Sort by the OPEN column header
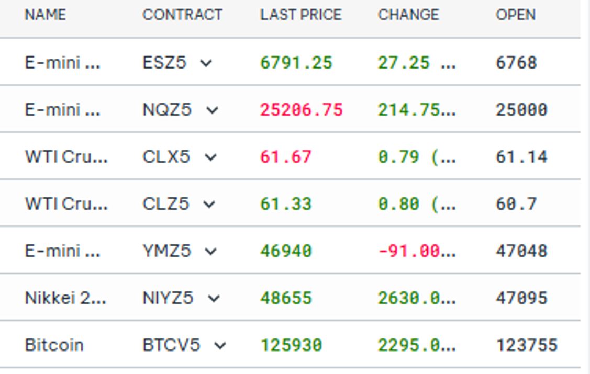The image size is (590, 374). [x=516, y=15]
